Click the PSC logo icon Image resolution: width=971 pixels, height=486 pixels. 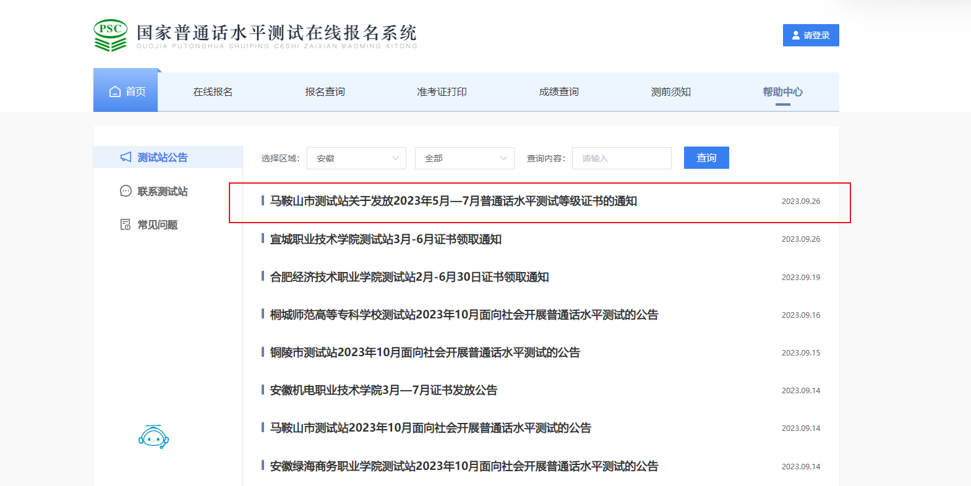pyautogui.click(x=110, y=35)
